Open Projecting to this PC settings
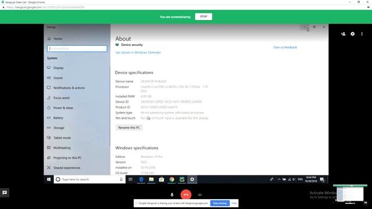The image size is (372, 209). click(67, 157)
